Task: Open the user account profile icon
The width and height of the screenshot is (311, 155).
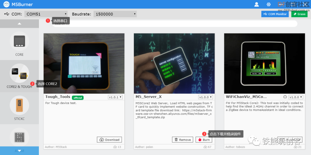Action: pos(257,4)
